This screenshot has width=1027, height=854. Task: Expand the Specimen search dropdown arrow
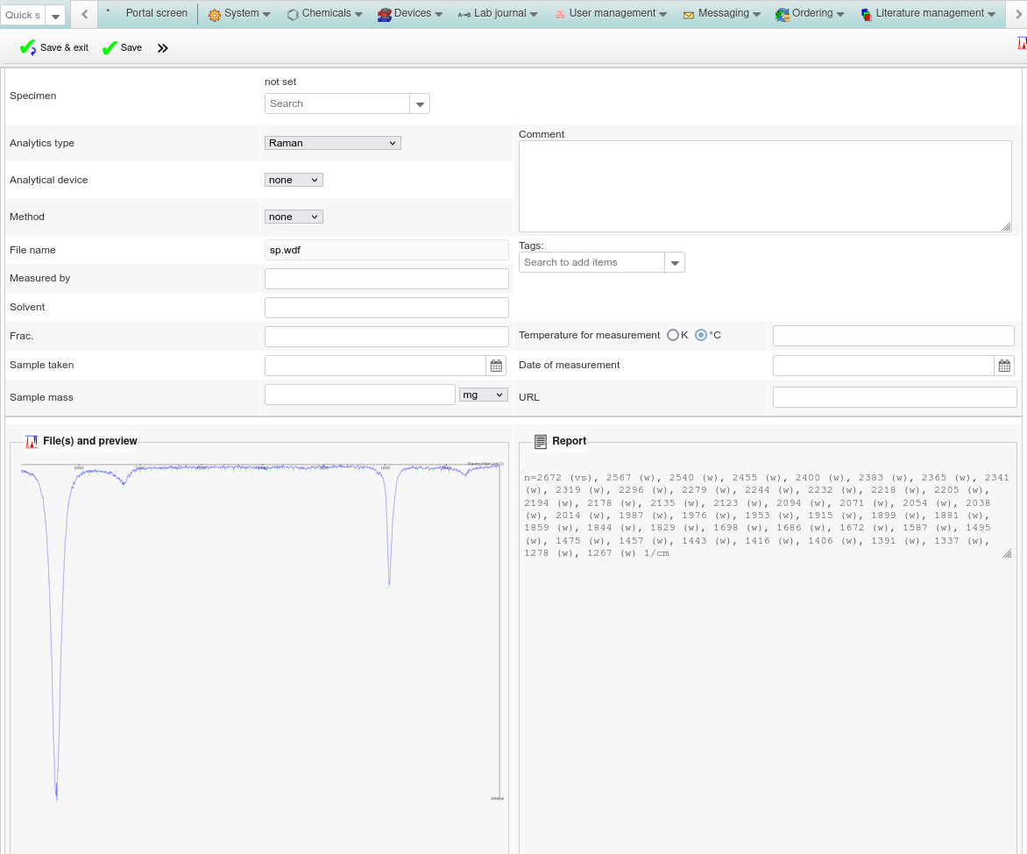420,104
